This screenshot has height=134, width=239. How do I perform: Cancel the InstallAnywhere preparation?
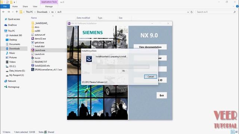(150, 77)
